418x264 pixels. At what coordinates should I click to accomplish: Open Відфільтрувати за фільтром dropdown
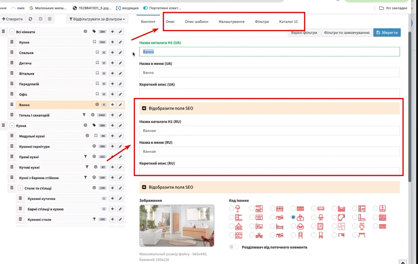(x=97, y=19)
